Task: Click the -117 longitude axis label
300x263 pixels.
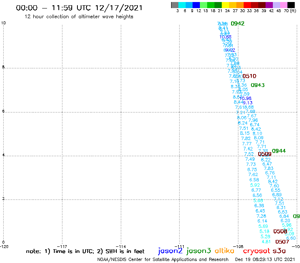Action: click(x=62, y=246)
